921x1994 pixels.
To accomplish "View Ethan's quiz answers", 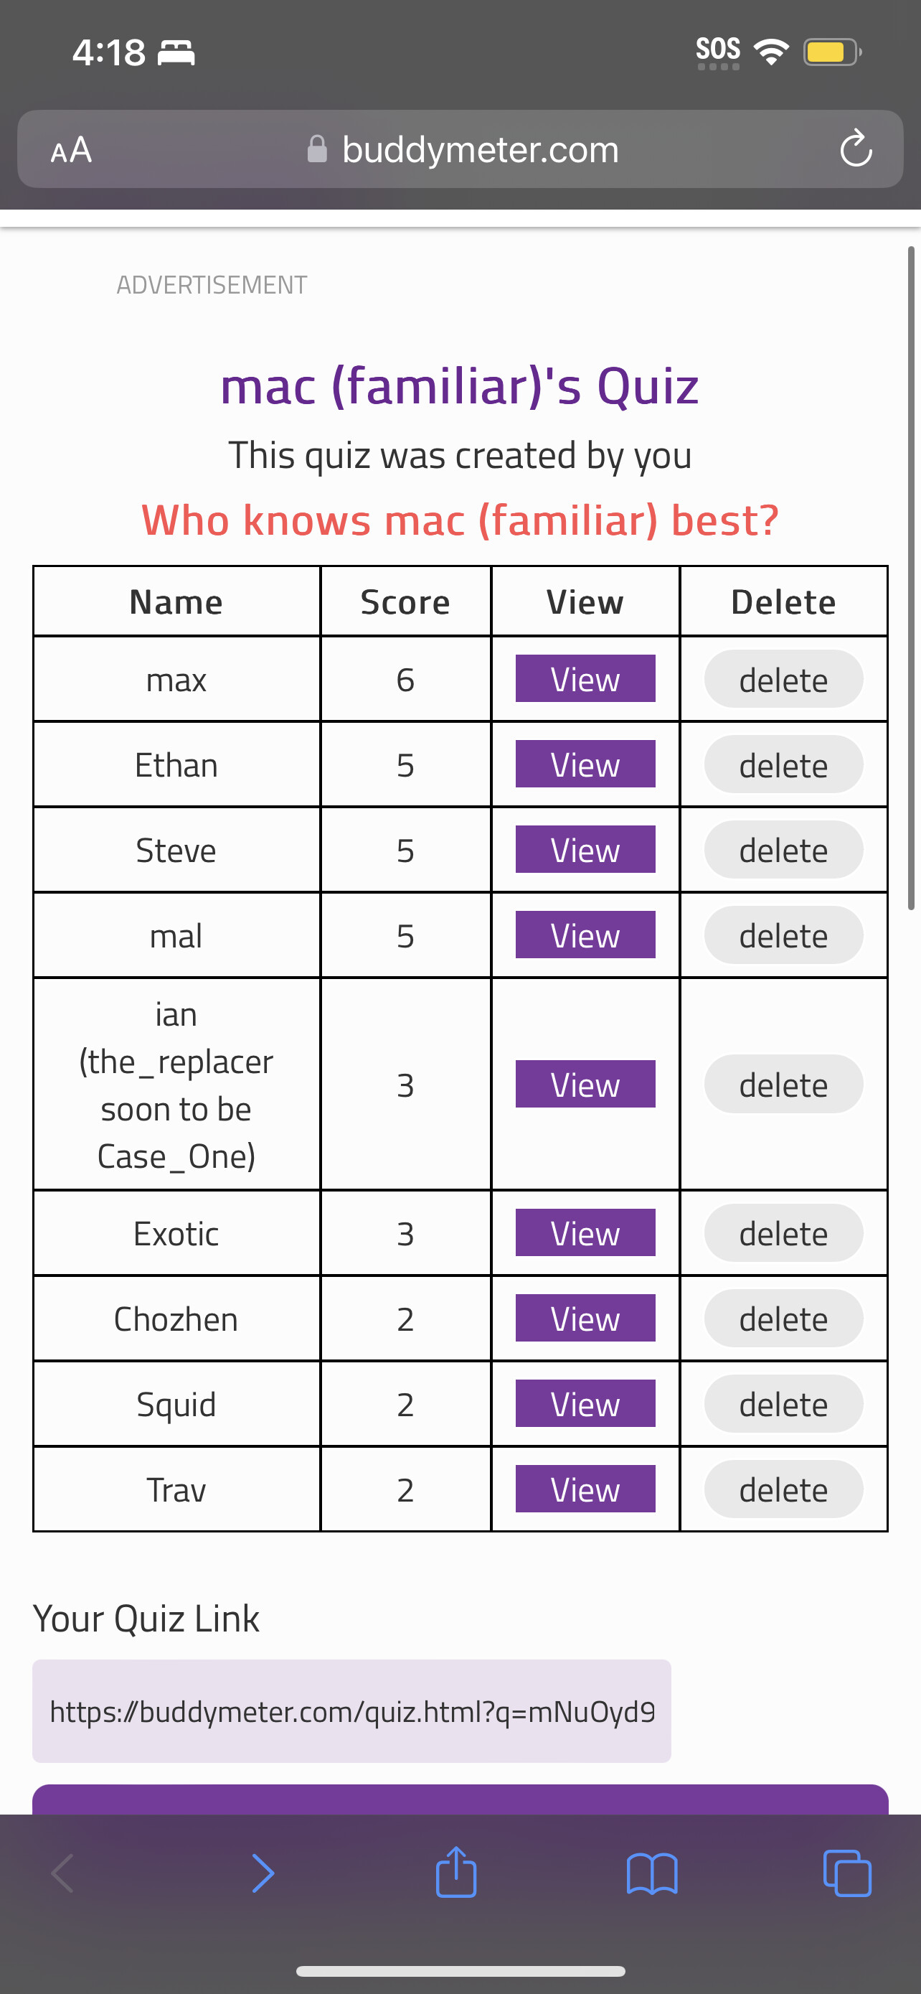I will 585,764.
